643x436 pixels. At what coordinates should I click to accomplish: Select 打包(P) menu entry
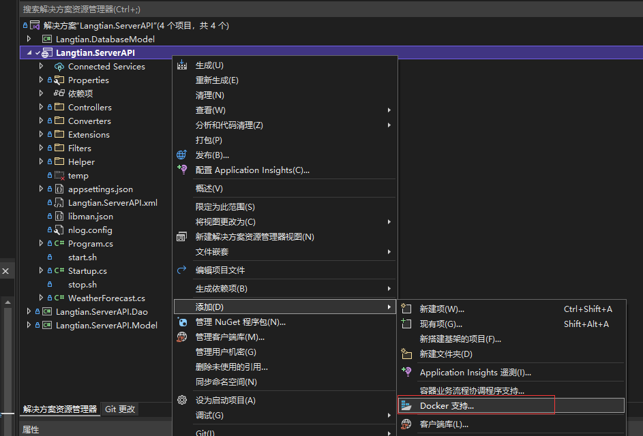tap(285, 140)
